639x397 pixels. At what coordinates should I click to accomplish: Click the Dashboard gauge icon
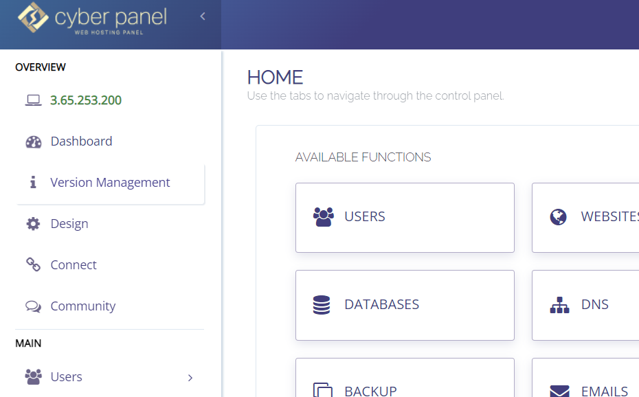(34, 141)
